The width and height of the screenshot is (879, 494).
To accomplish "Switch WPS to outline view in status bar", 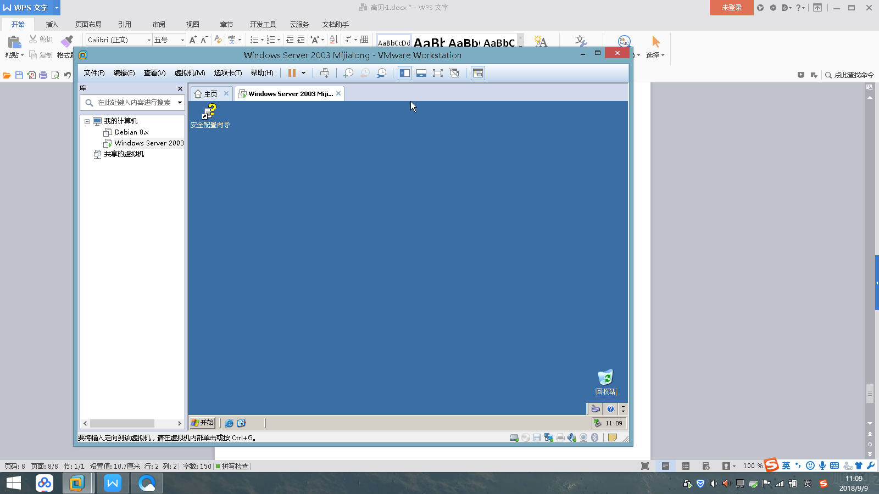I will pyautogui.click(x=686, y=466).
